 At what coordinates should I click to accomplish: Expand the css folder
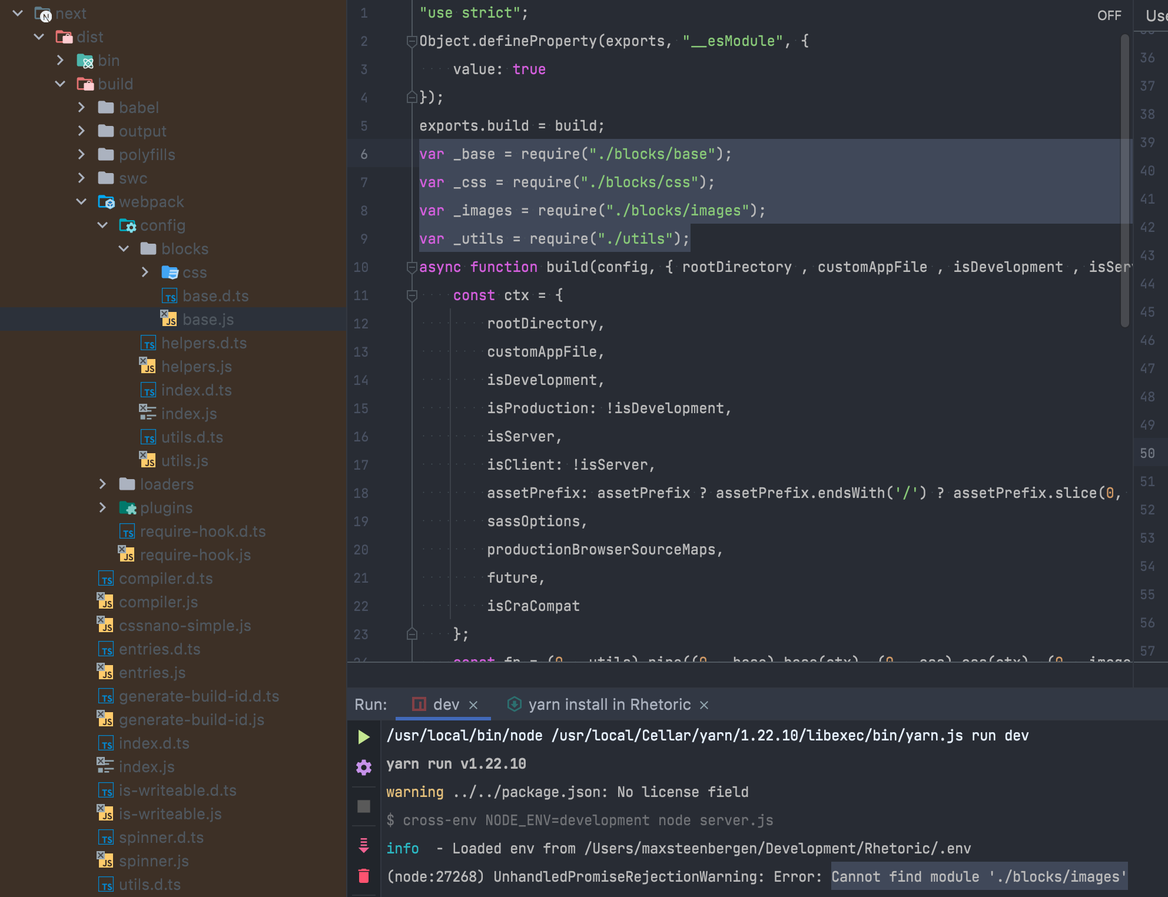coord(145,272)
